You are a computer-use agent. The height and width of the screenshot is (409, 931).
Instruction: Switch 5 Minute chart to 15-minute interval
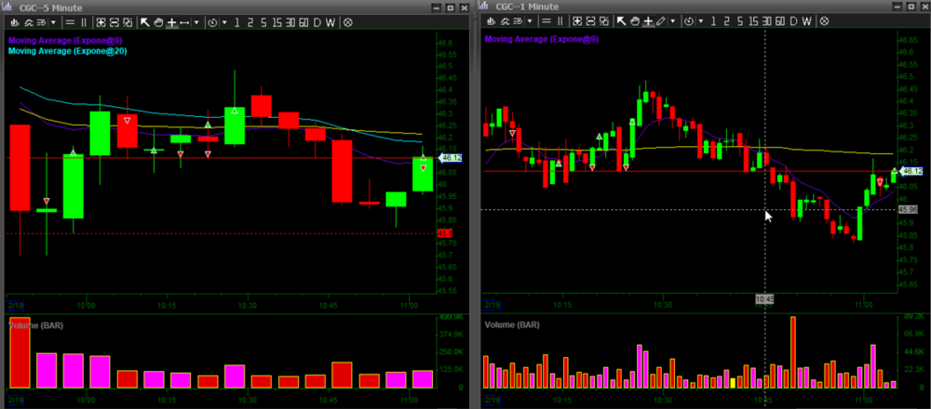pos(277,21)
